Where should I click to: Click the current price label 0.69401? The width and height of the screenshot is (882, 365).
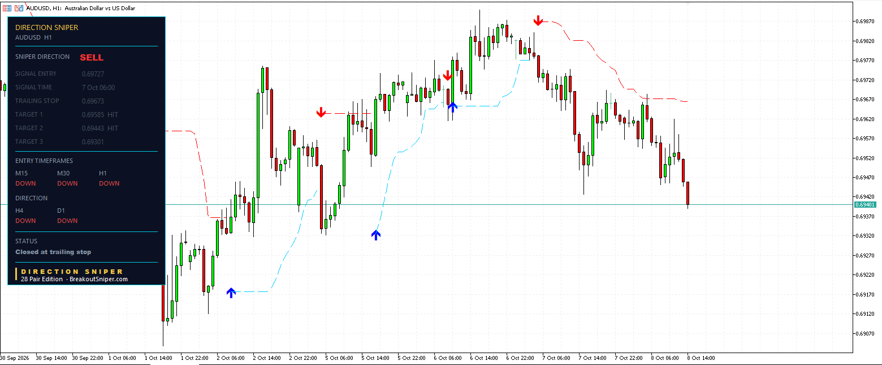point(865,204)
